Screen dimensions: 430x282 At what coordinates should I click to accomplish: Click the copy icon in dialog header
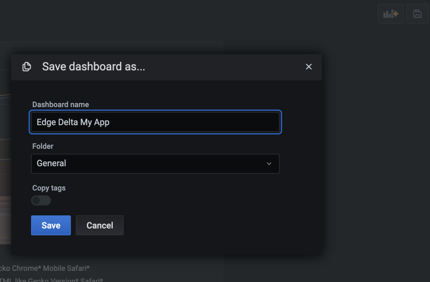click(27, 67)
